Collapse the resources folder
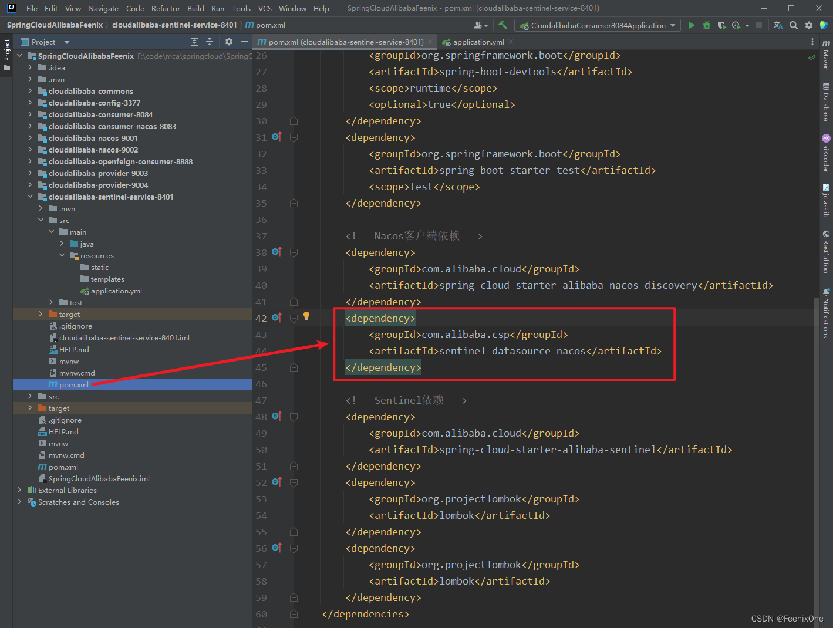Image resolution: width=833 pixels, height=628 pixels. (62, 255)
